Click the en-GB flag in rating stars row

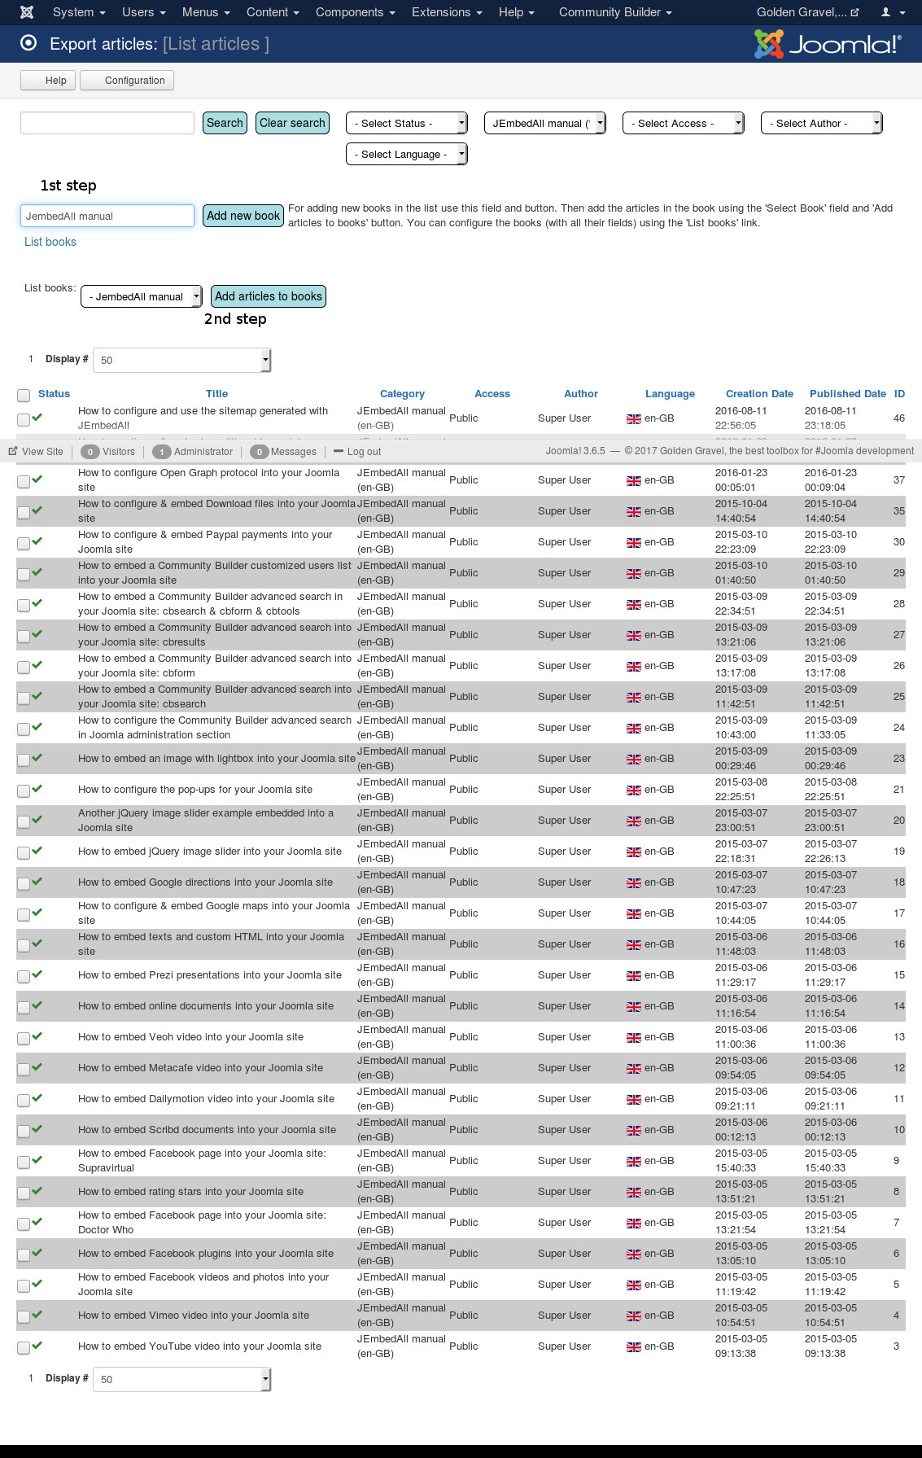click(634, 1193)
